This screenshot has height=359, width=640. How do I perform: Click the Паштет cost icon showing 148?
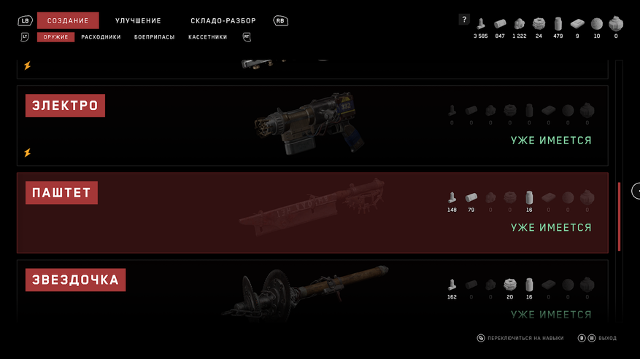pos(452,197)
